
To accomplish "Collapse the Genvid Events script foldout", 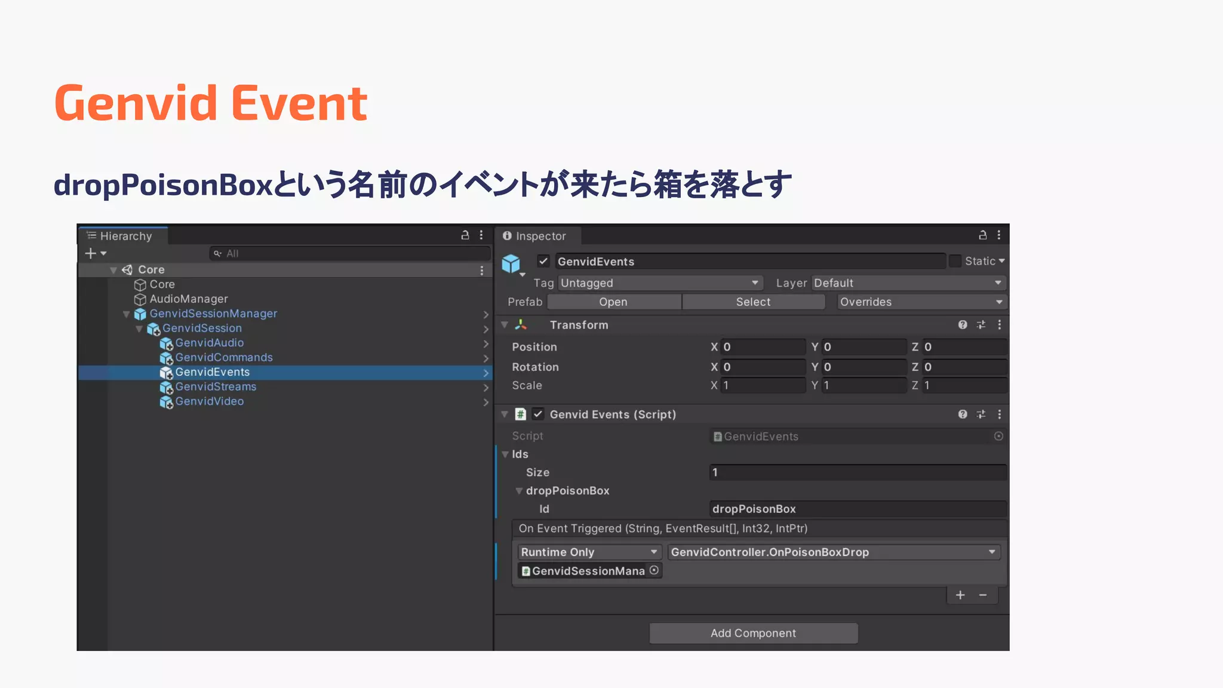I will click(505, 414).
